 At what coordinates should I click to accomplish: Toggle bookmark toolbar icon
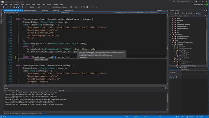coord(87,7)
